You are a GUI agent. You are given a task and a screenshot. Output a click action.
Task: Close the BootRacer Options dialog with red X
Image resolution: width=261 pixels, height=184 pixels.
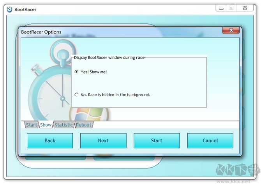click(x=231, y=30)
